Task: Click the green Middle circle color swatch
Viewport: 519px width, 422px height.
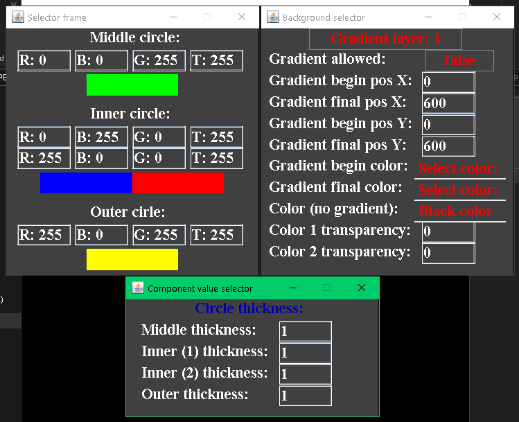Action: (132, 85)
